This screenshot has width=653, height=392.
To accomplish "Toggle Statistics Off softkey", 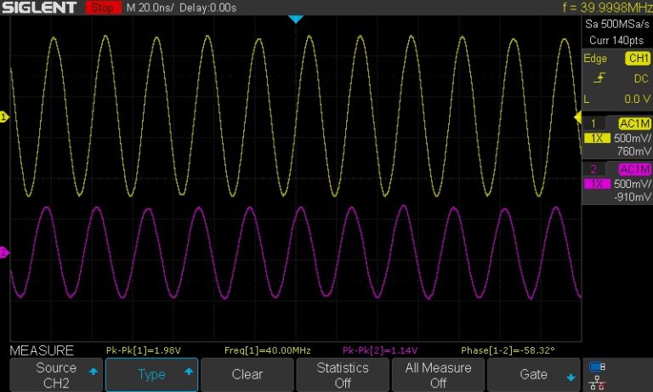I will point(343,374).
